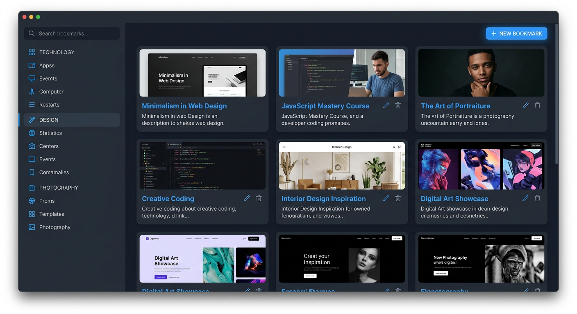Click the Interior Design living room thumbnail
Screen dimensions: 577x314
pos(342,166)
